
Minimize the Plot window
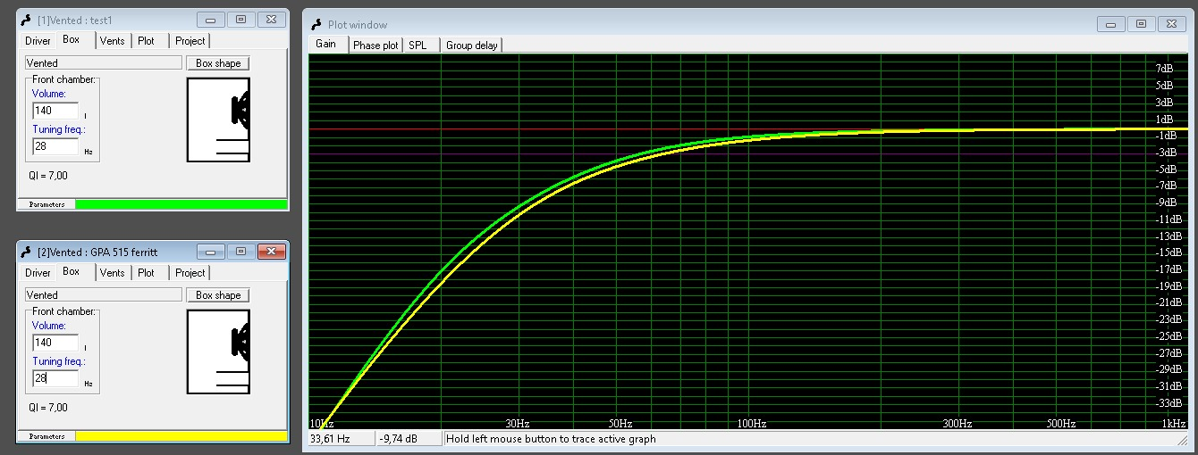point(1111,24)
